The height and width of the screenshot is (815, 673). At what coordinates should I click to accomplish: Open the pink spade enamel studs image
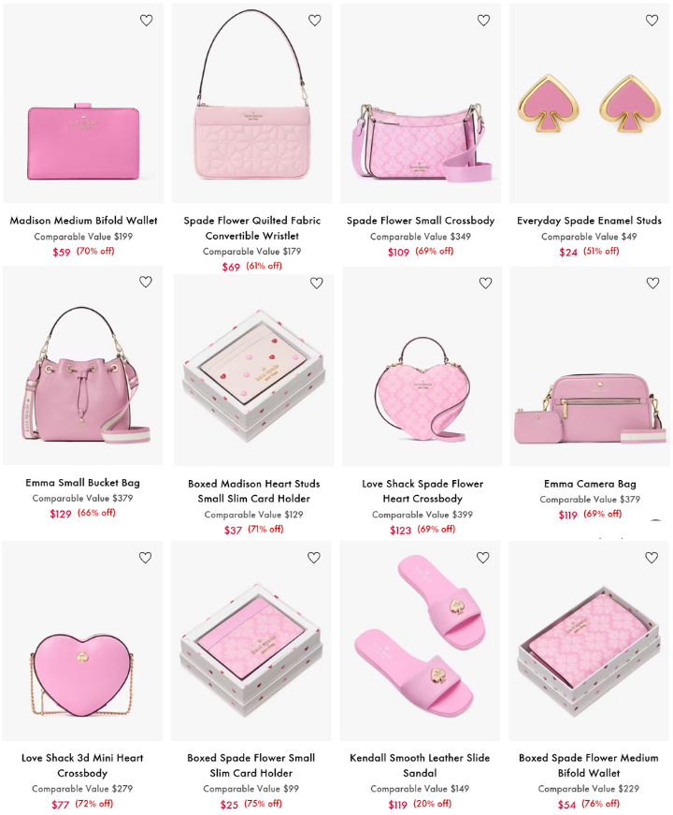point(589,104)
